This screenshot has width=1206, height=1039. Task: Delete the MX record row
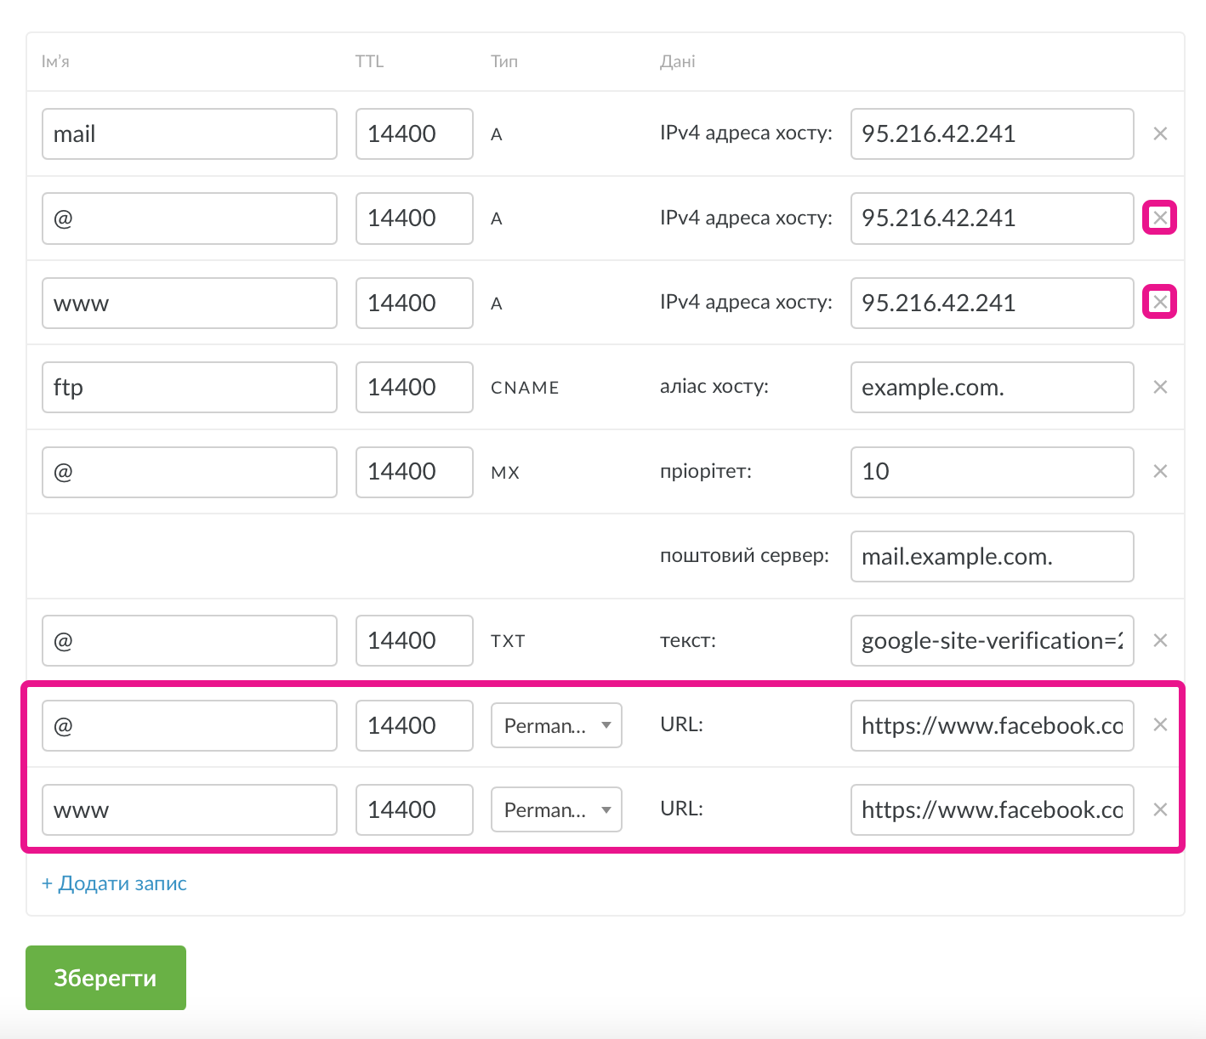(x=1160, y=471)
